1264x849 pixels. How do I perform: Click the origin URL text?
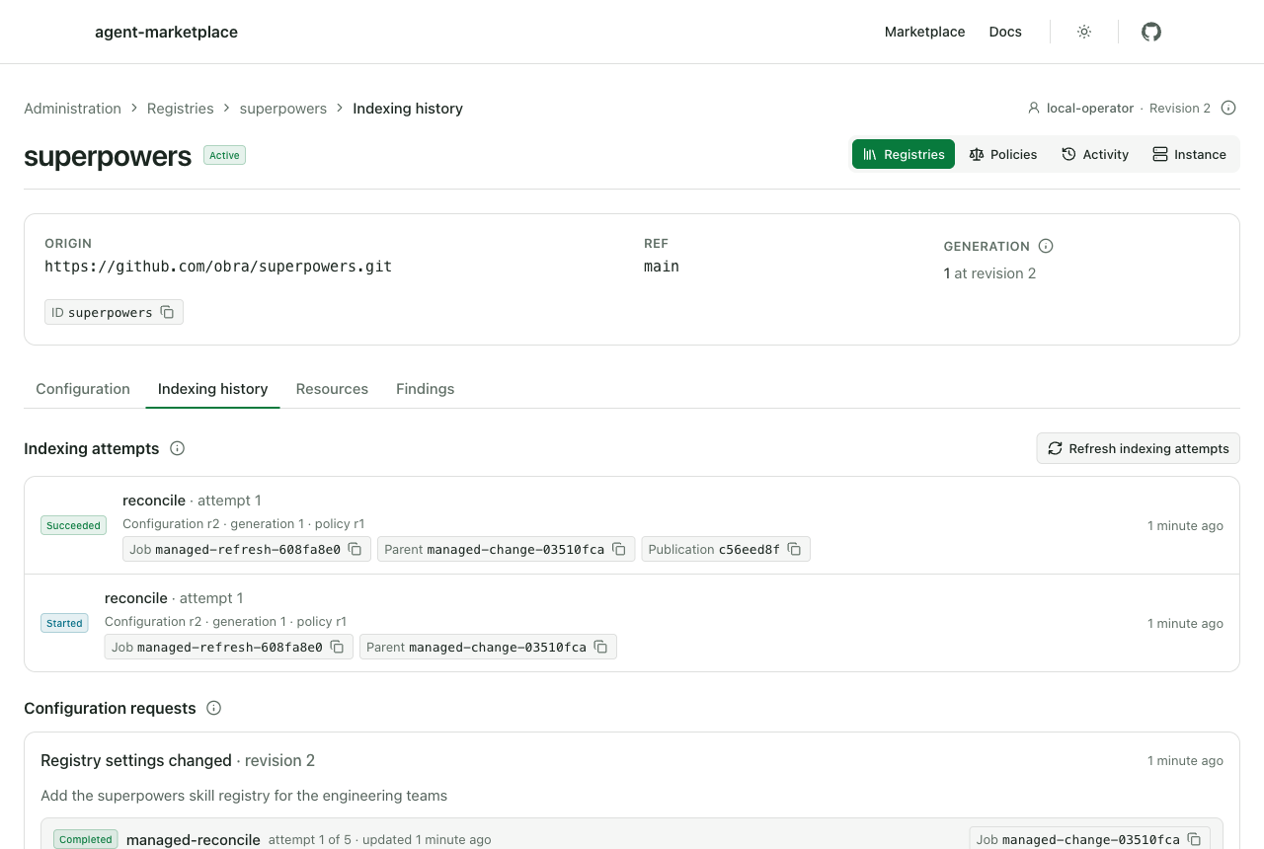pos(218,267)
